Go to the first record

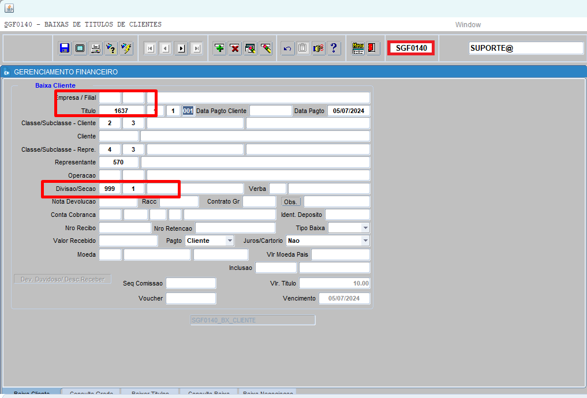(x=151, y=48)
